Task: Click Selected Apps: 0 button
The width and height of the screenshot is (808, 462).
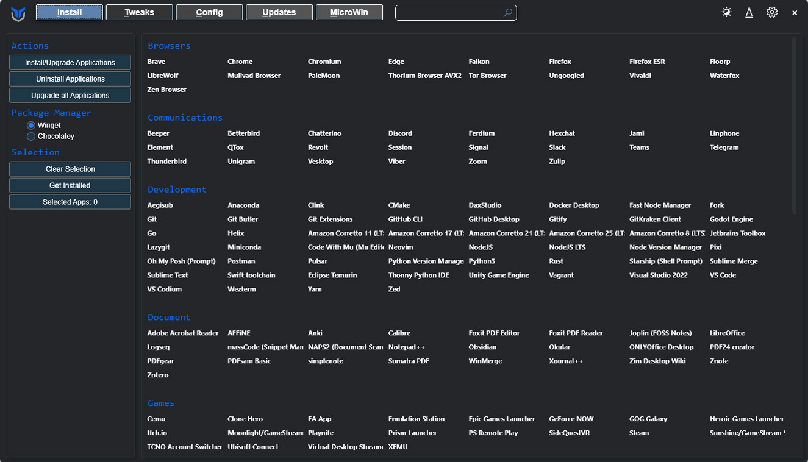Action: point(70,202)
